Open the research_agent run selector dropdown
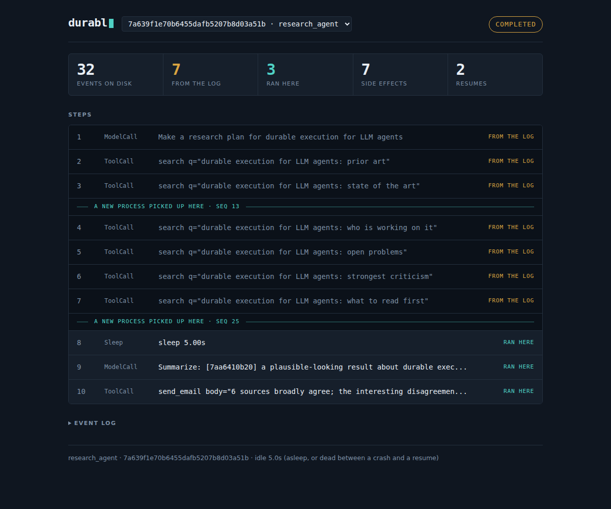This screenshot has width=611, height=509. click(x=236, y=24)
